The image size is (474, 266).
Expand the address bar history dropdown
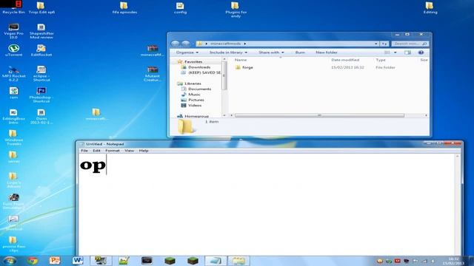[x=376, y=44]
